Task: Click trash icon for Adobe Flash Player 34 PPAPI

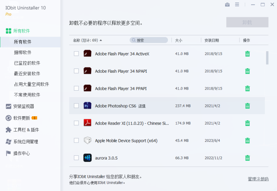Action: coord(248,89)
